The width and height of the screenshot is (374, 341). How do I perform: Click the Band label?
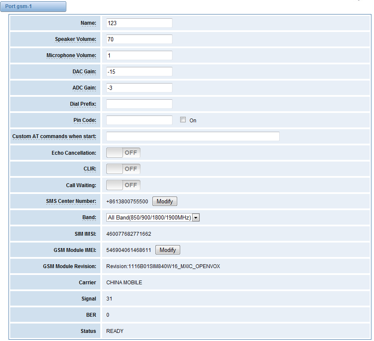[x=89, y=217]
